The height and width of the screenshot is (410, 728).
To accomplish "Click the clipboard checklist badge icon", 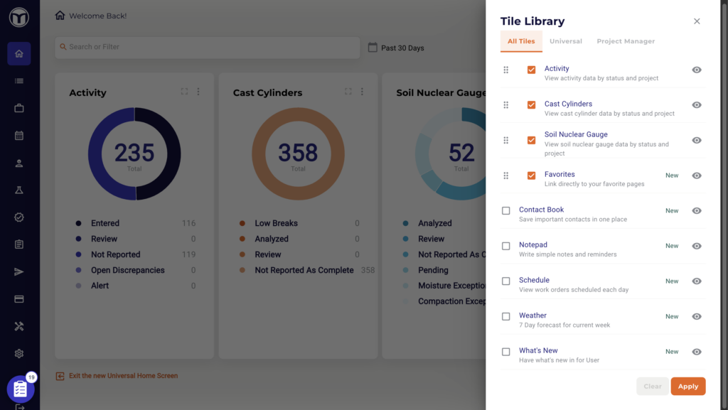I will click(20, 389).
